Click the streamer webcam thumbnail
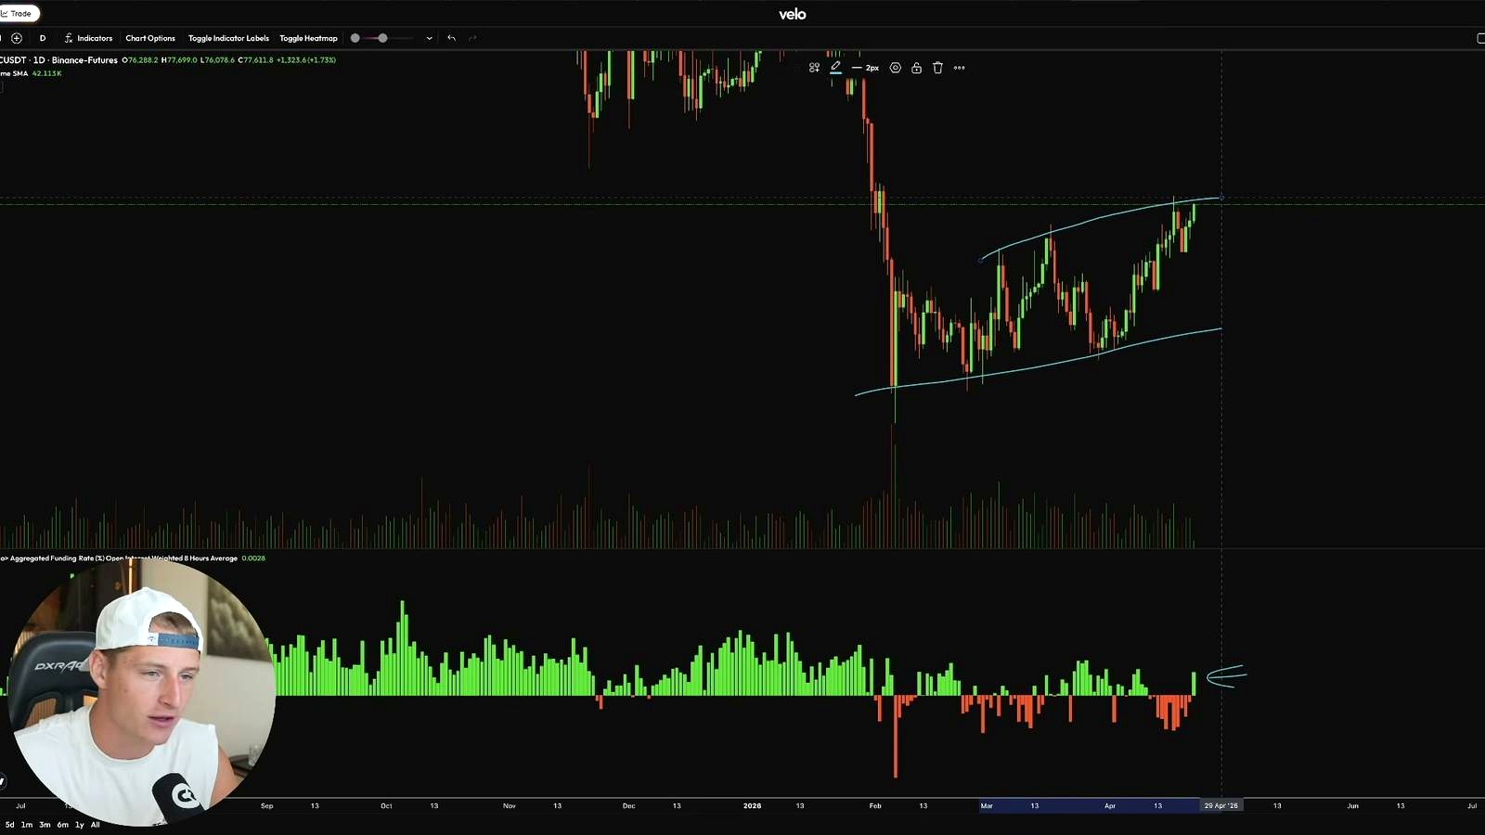Image resolution: width=1485 pixels, height=835 pixels. point(139,693)
